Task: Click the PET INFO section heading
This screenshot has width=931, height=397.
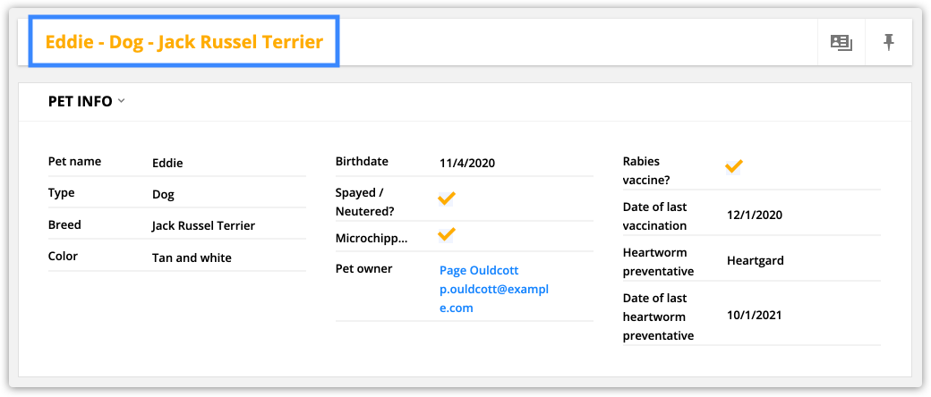Action: coord(81,101)
